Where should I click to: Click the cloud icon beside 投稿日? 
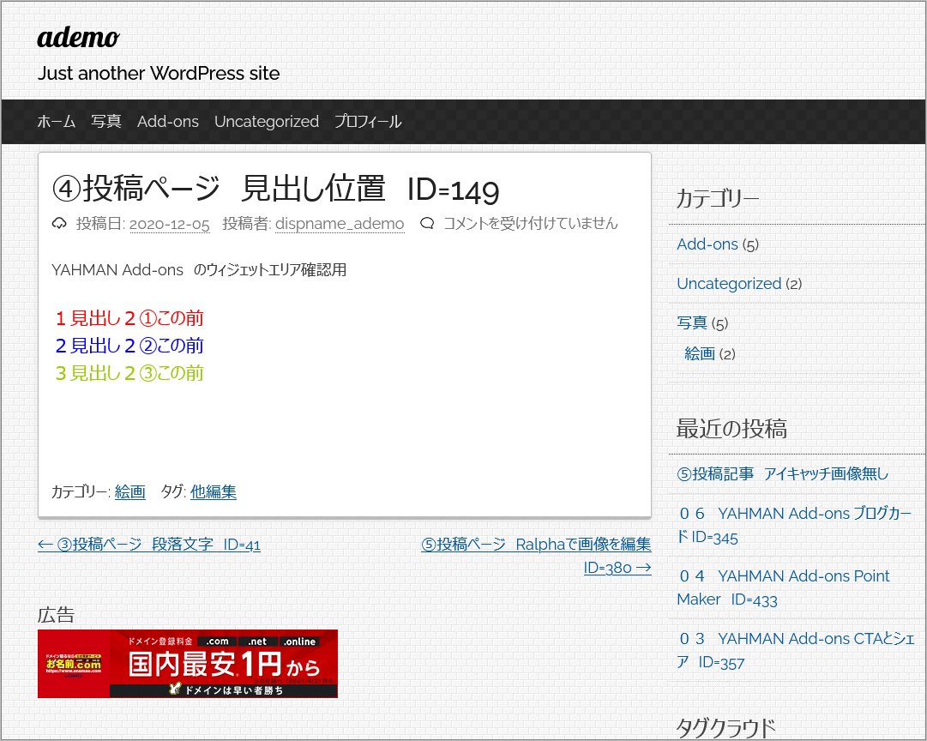click(59, 224)
